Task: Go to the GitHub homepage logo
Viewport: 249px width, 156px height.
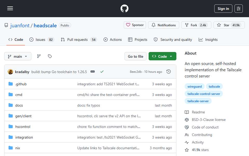Action: click(x=124, y=8)
